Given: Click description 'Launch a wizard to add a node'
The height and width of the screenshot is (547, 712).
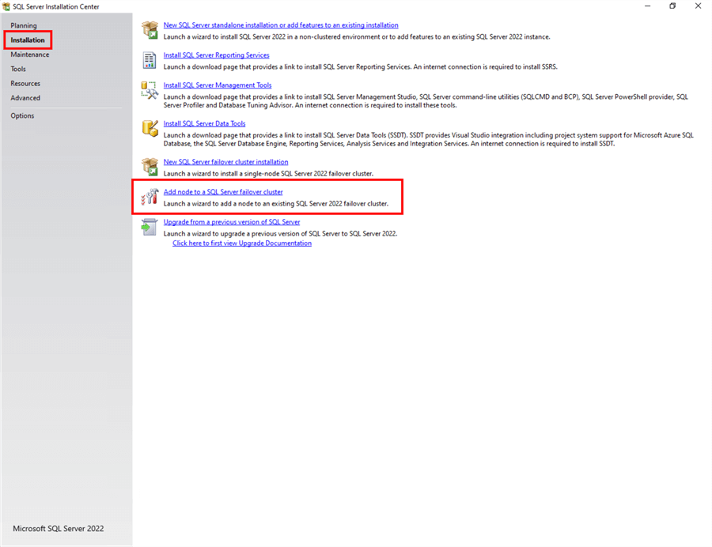Looking at the screenshot, I should (x=276, y=204).
